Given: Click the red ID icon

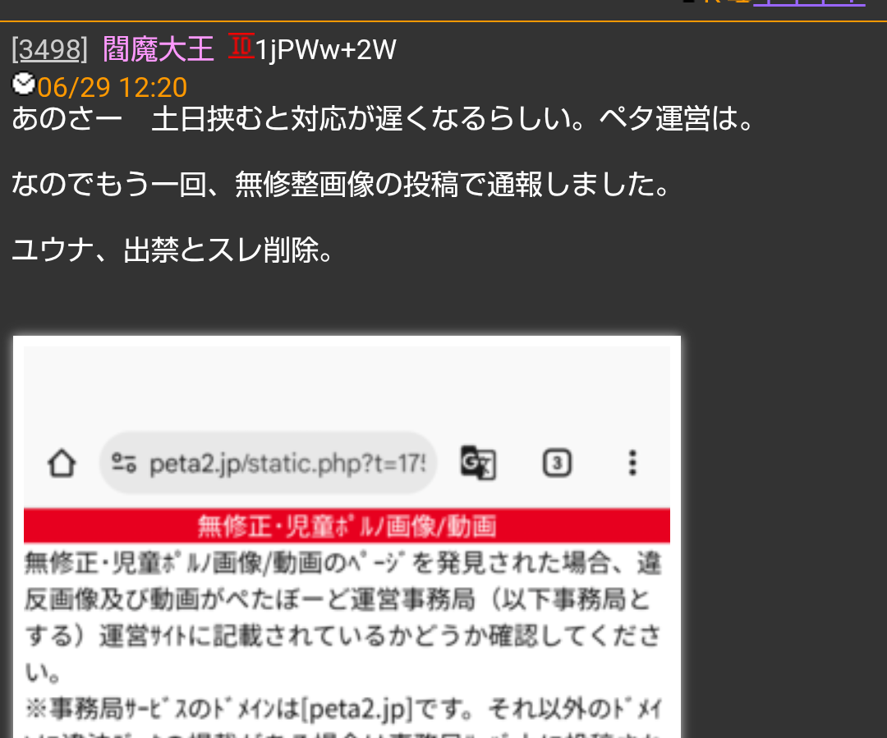Looking at the screenshot, I should (x=241, y=46).
